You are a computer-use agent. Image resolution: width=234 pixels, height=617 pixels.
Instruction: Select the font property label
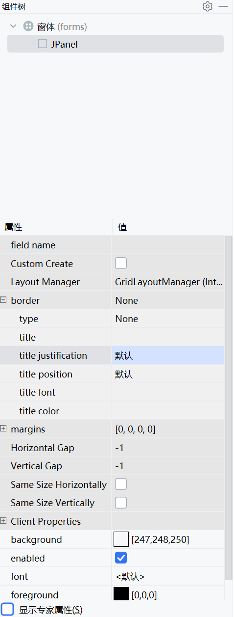[19, 576]
